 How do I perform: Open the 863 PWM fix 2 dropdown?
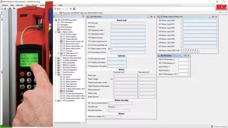(188, 71)
